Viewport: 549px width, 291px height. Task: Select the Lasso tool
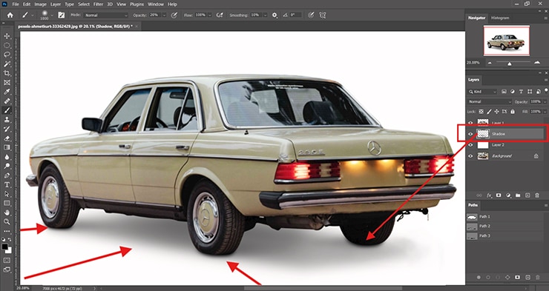click(x=7, y=55)
